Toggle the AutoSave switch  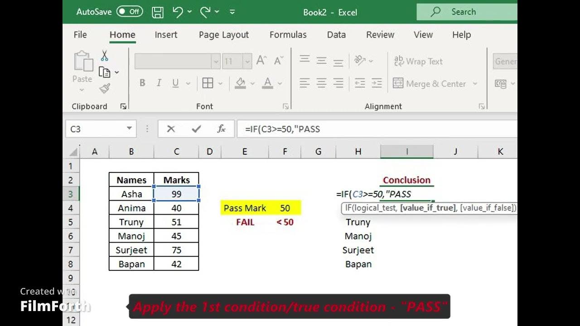tap(130, 12)
